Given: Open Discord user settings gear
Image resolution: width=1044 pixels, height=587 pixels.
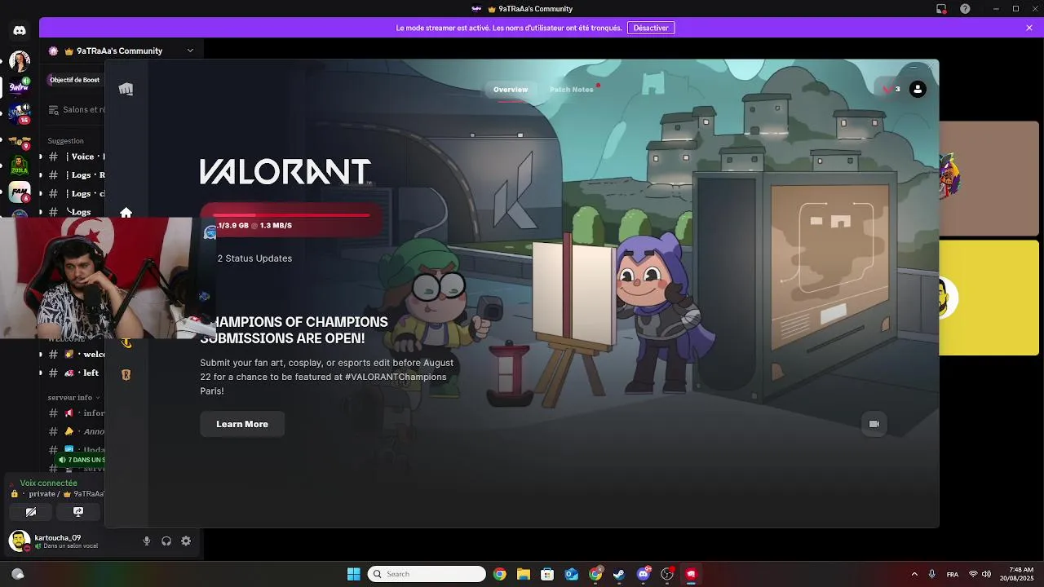Looking at the screenshot, I should click(x=186, y=541).
